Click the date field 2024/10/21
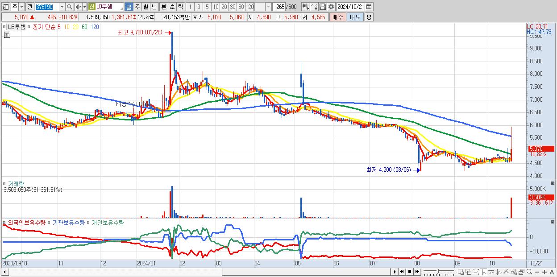 [x=350, y=7]
